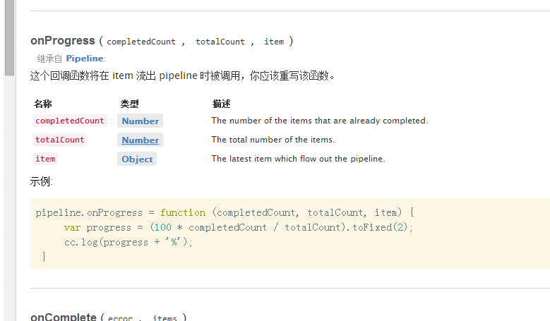Select completedCount name in parameter table
The image size is (550, 321).
point(69,121)
